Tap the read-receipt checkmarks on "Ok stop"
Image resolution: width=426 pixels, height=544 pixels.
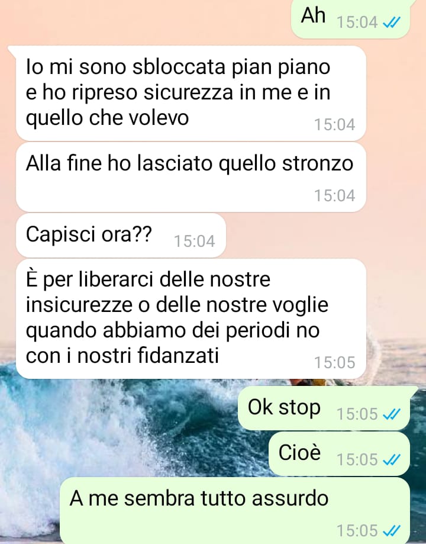(x=391, y=414)
